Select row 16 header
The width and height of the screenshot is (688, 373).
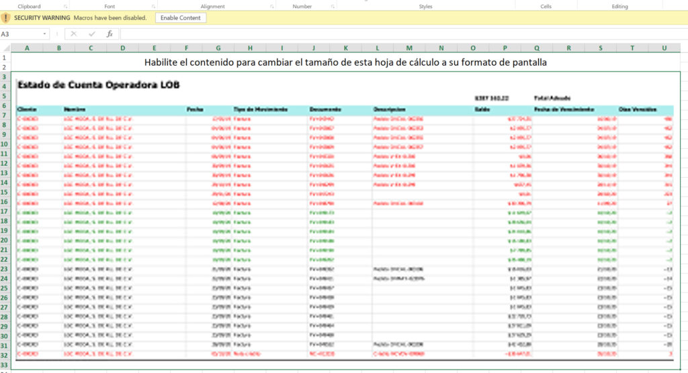5,202
